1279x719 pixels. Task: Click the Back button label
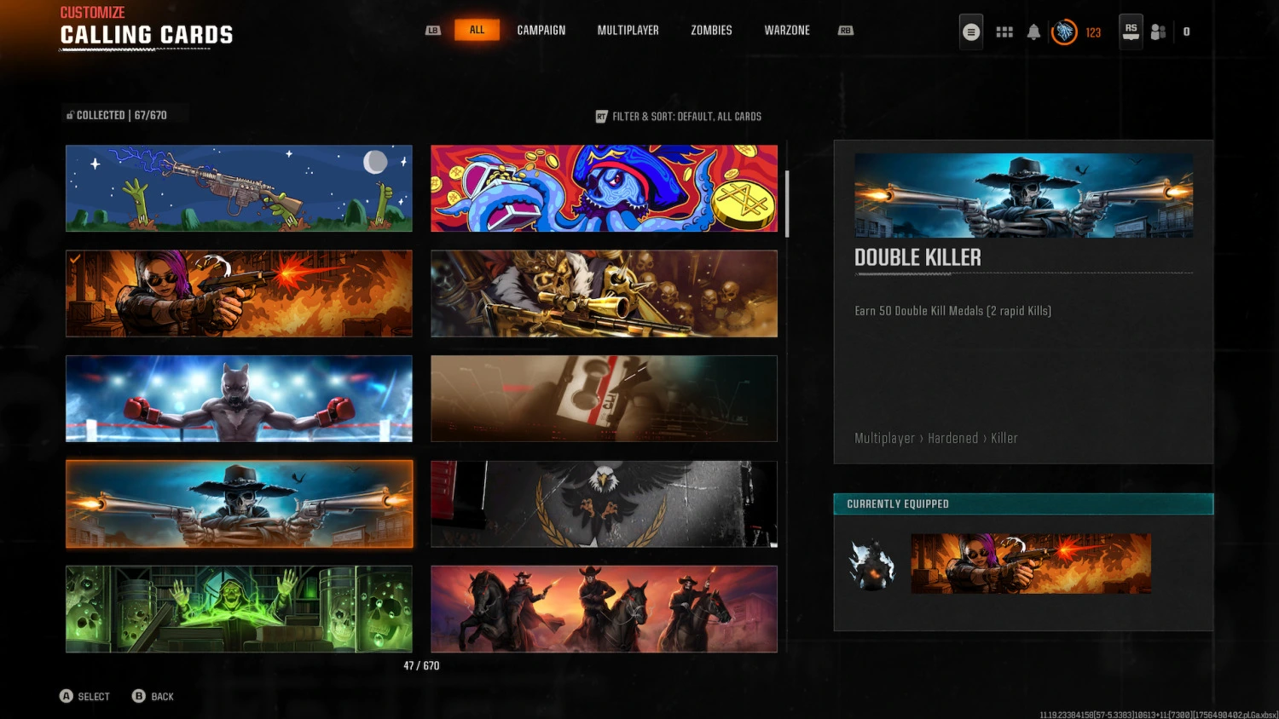[162, 697]
